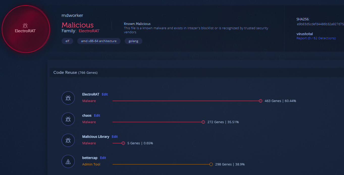Click the virustotal label
Screen dimensions: 344x175
pos(305,34)
